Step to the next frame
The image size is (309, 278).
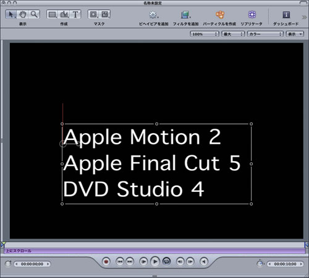click(190, 262)
